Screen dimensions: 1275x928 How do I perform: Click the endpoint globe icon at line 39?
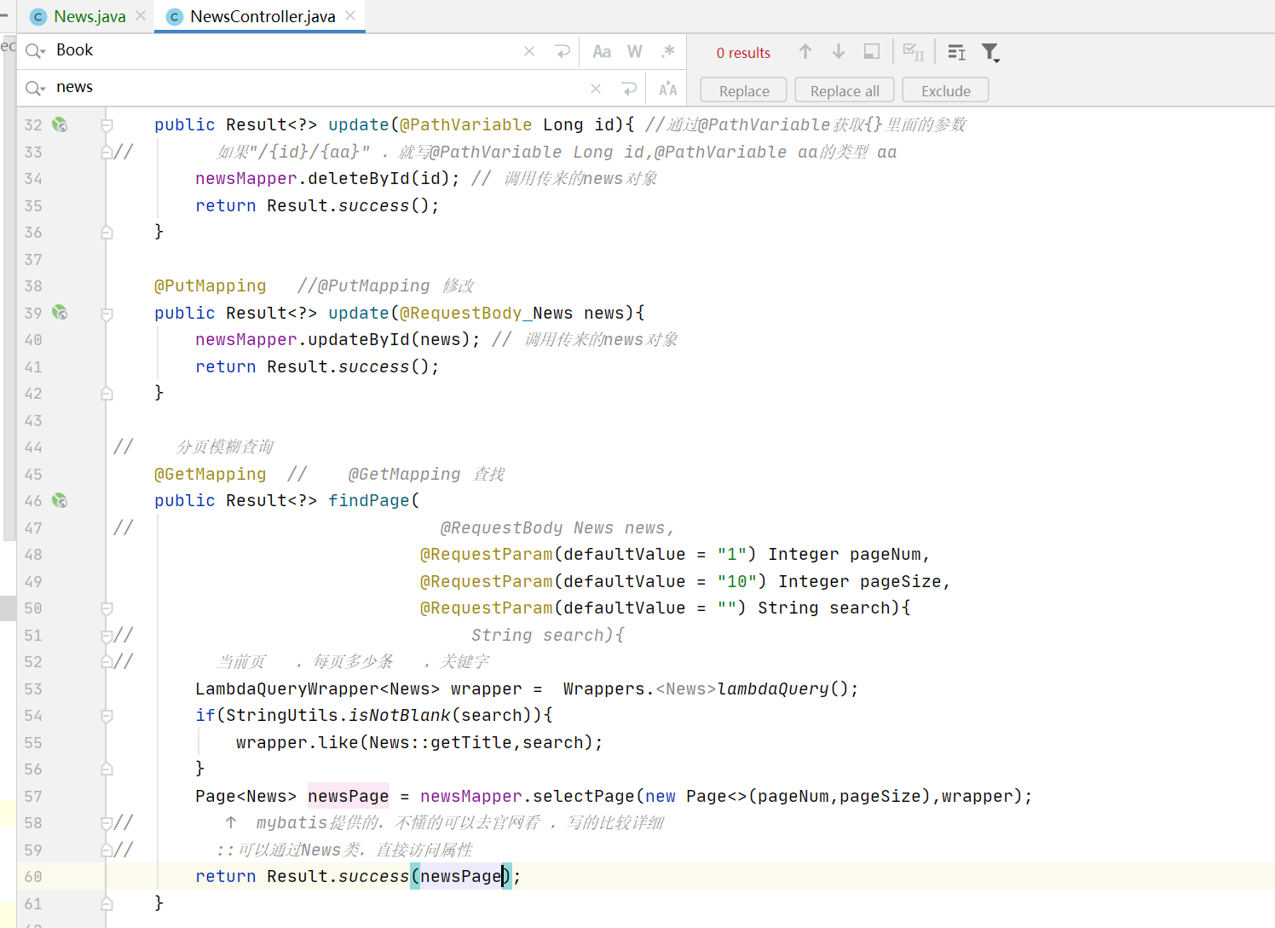click(x=60, y=313)
